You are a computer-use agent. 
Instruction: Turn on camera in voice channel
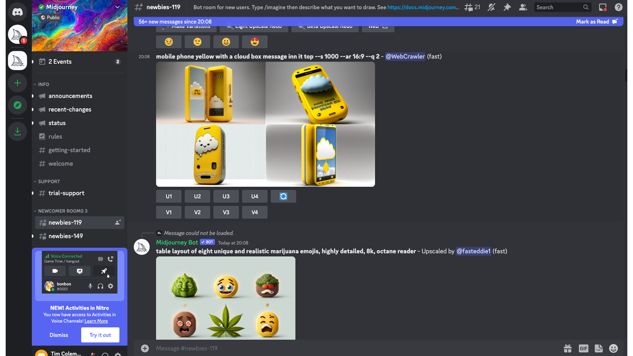pos(55,271)
